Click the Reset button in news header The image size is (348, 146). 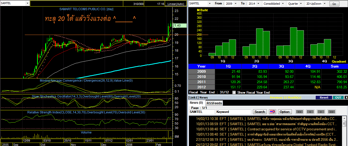coord(324,98)
